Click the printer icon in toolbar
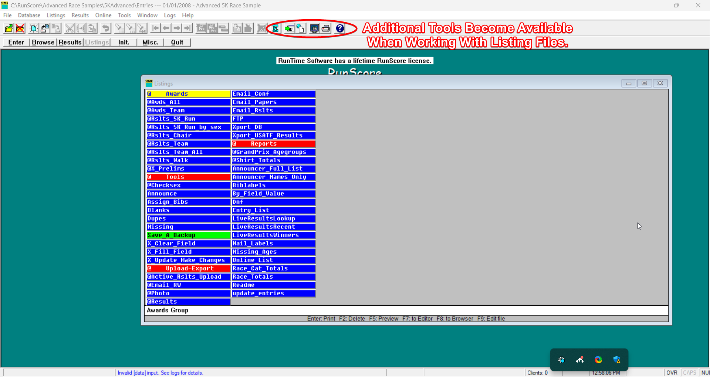 pyautogui.click(x=326, y=28)
